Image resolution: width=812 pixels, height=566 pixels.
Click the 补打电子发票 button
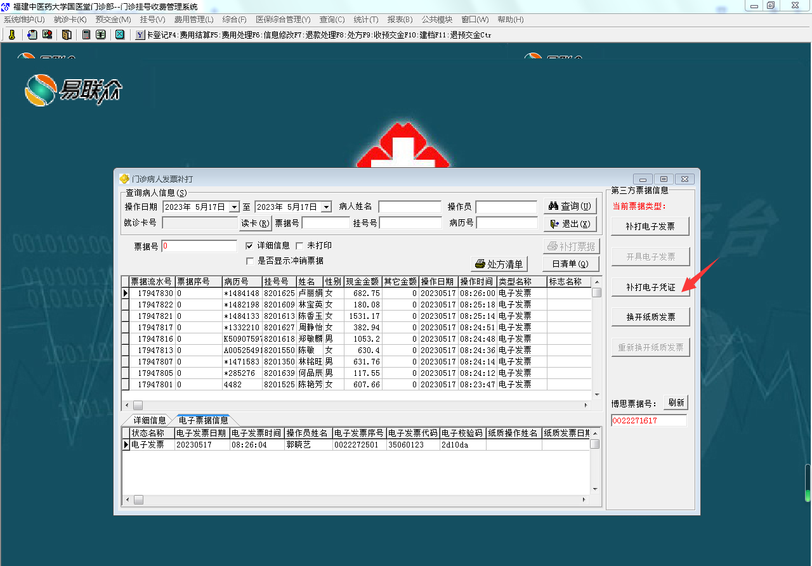[650, 226]
